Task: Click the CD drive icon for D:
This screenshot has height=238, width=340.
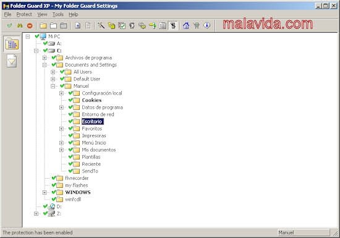Action: [x=51, y=206]
